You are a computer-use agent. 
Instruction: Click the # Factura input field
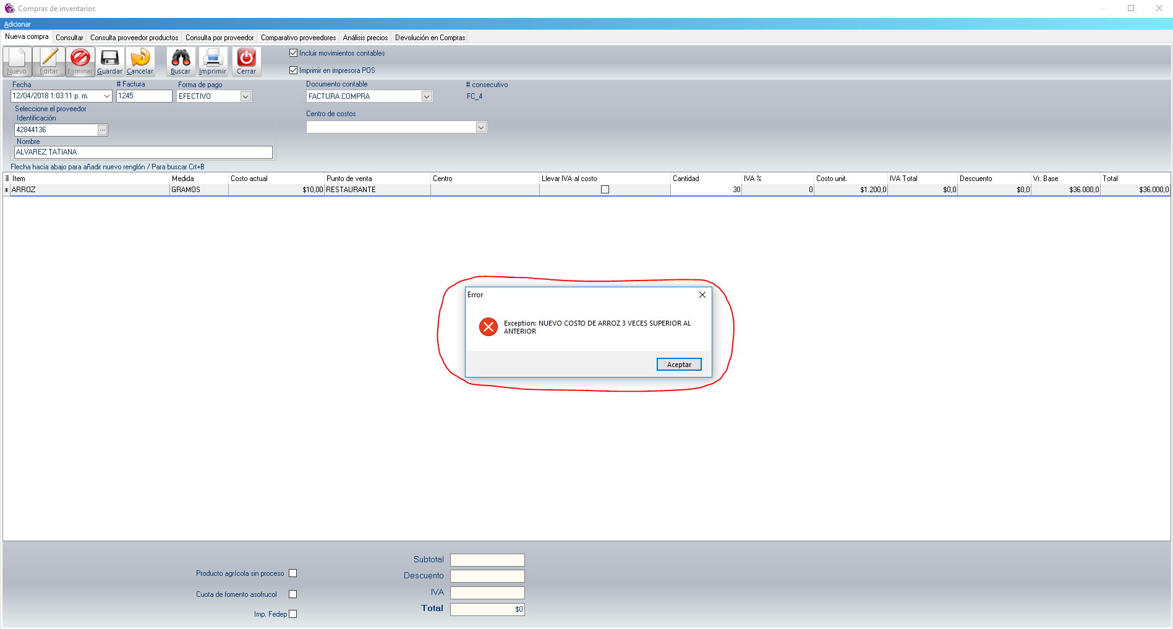(x=144, y=96)
